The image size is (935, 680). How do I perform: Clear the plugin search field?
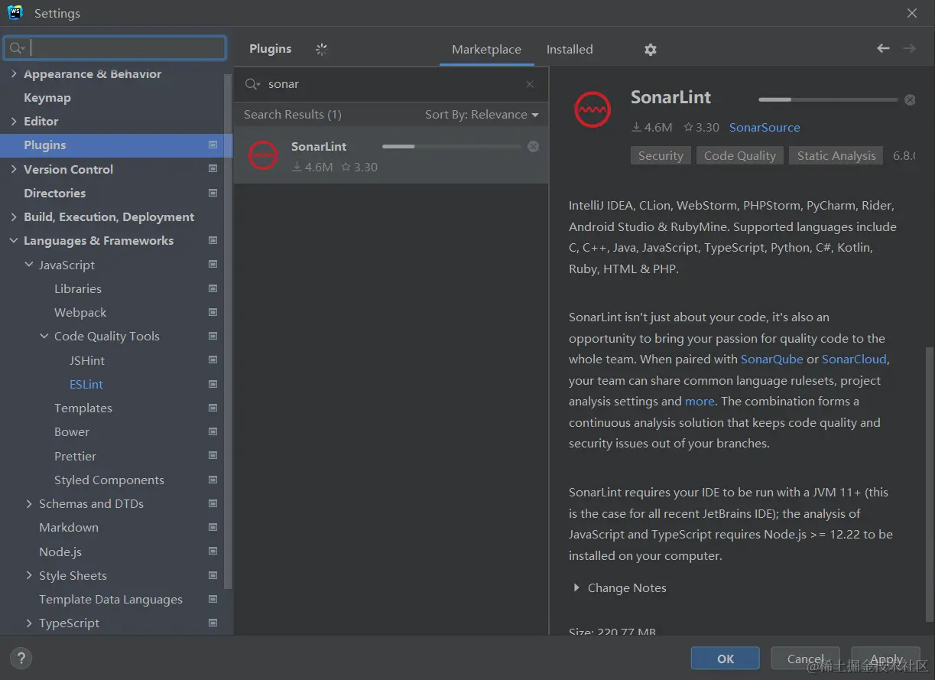coord(530,84)
